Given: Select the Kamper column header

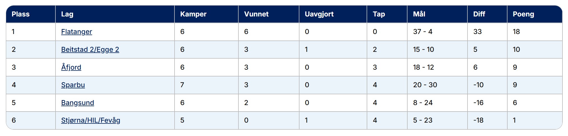Looking at the screenshot, I should [x=193, y=14].
